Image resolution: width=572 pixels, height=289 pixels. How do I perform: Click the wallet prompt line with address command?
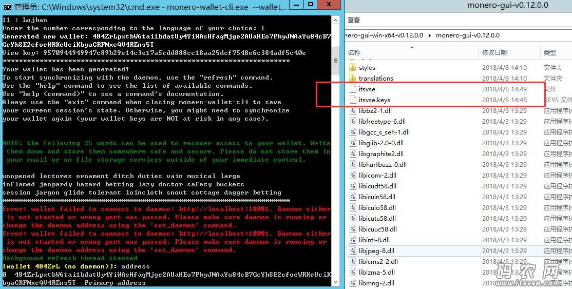tap(76, 266)
